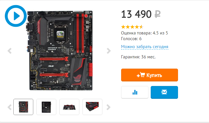
Task: Advance the thumbnail strip forward
Action: tap(108, 107)
